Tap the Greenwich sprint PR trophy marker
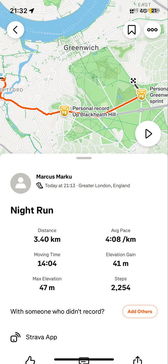 pyautogui.click(x=141, y=94)
